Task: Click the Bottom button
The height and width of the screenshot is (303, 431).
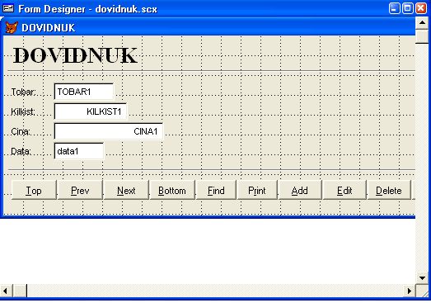Action: (x=172, y=190)
